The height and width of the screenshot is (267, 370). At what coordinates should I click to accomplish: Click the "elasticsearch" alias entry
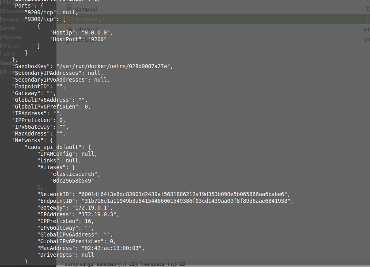[75, 174]
